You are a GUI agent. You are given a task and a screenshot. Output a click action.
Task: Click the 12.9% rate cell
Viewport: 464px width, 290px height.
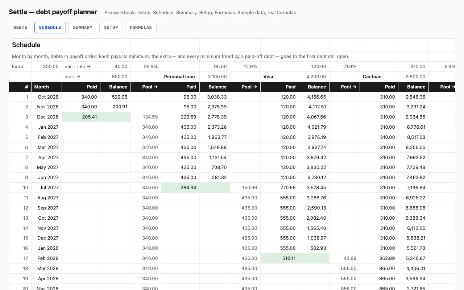245,67
